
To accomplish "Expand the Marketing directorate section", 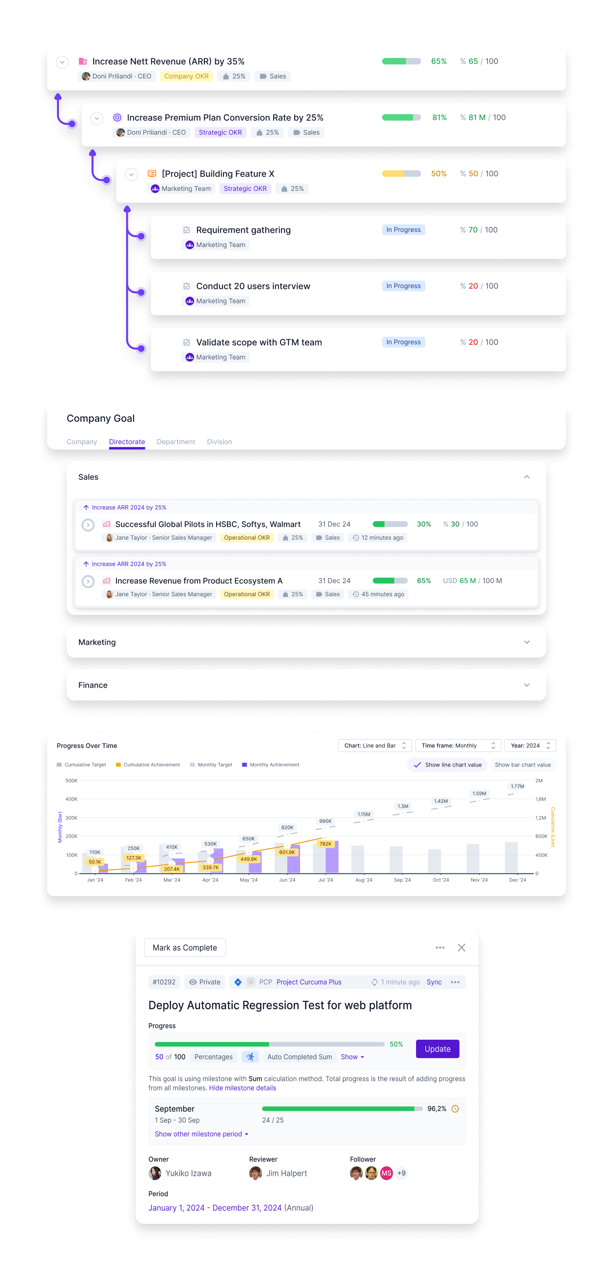I will (x=527, y=642).
